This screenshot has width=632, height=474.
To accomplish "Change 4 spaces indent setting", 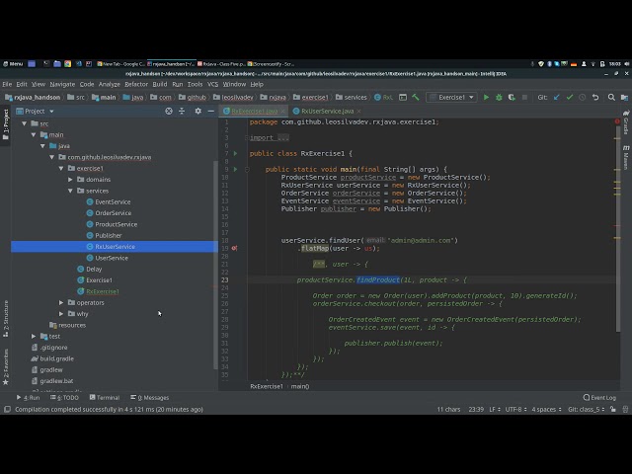I will 546,409.
